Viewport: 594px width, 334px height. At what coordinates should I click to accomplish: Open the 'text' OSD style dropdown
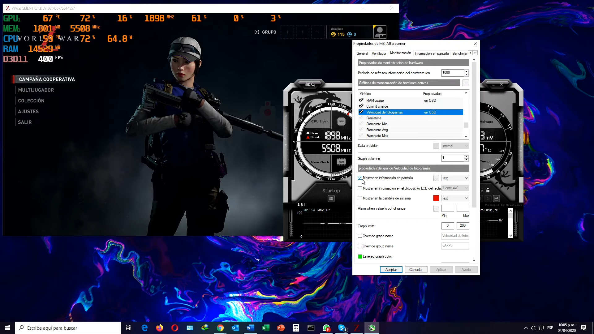[x=455, y=178]
